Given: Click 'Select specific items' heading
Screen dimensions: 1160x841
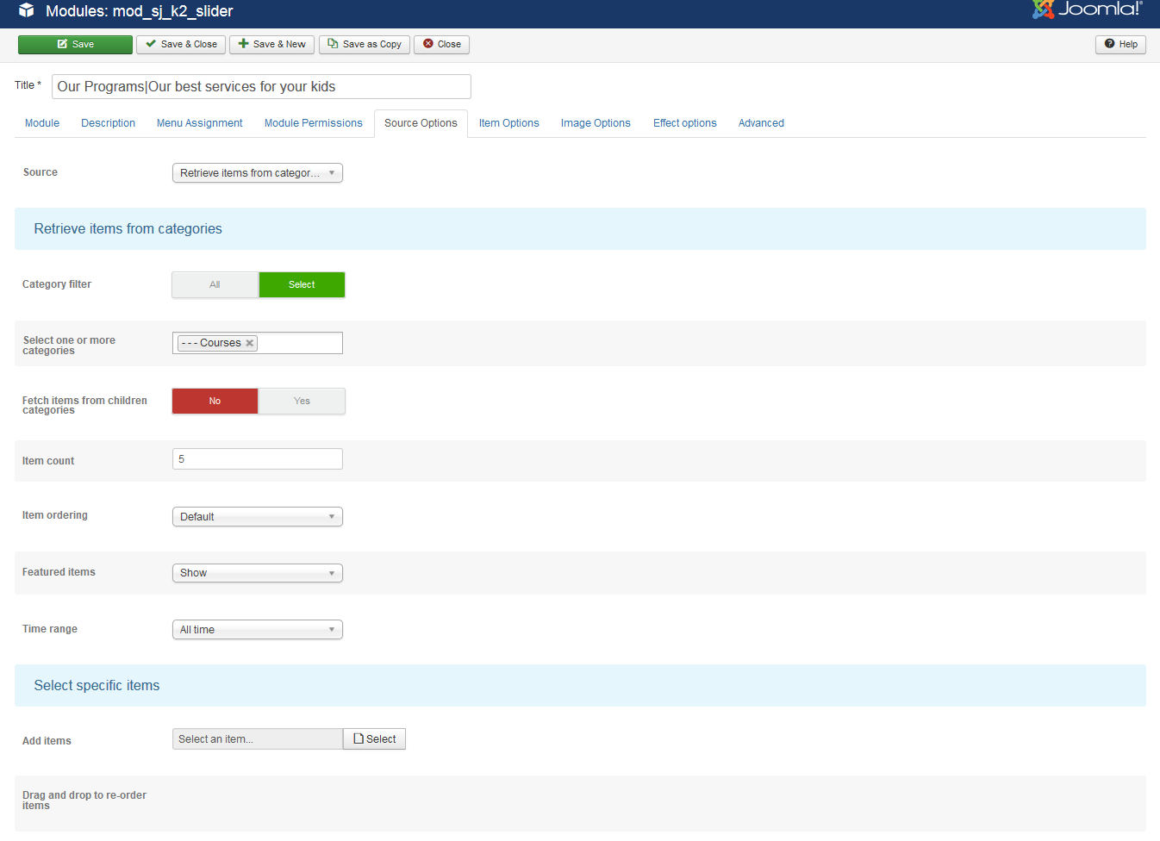Looking at the screenshot, I should (97, 685).
